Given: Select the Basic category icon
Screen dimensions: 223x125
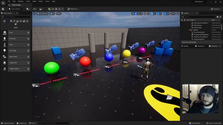Looking at the screenshot, I should click(8, 21).
